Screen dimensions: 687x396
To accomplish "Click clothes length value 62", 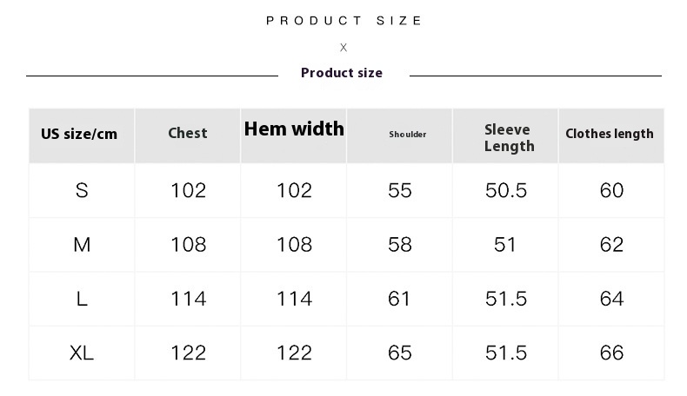I will (x=611, y=245).
